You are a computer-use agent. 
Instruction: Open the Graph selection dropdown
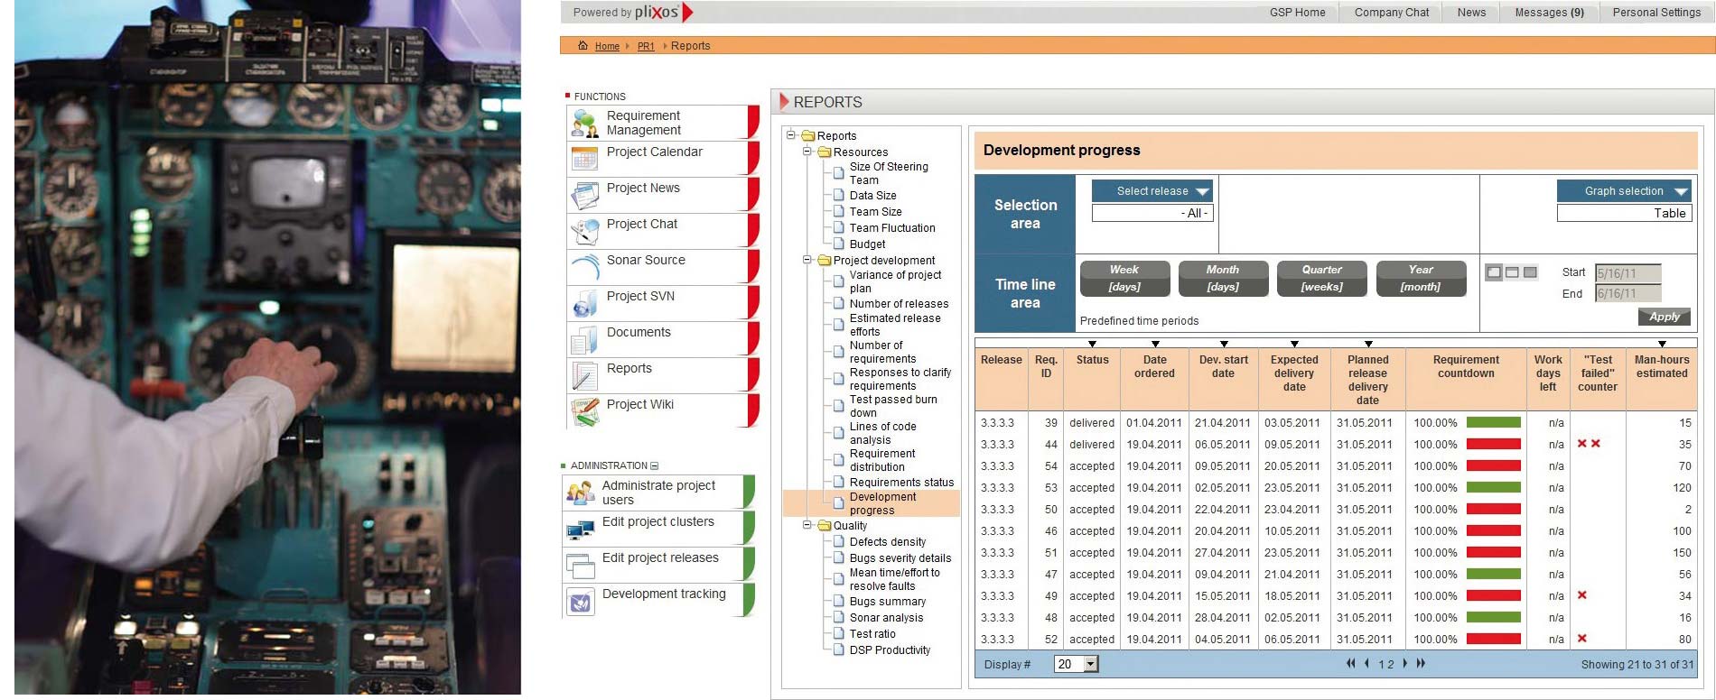point(1624,191)
